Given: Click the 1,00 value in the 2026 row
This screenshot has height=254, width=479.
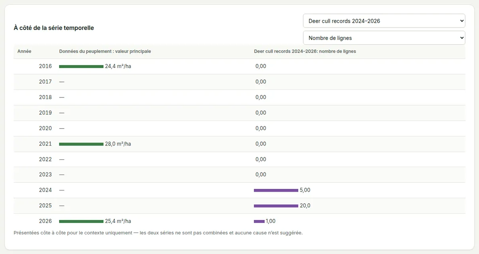Looking at the screenshot, I should click(x=271, y=221).
